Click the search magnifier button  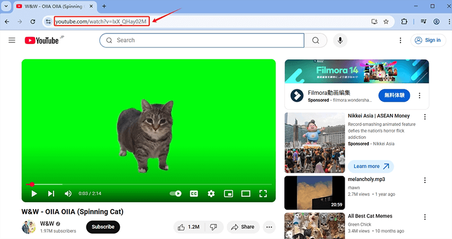click(316, 40)
